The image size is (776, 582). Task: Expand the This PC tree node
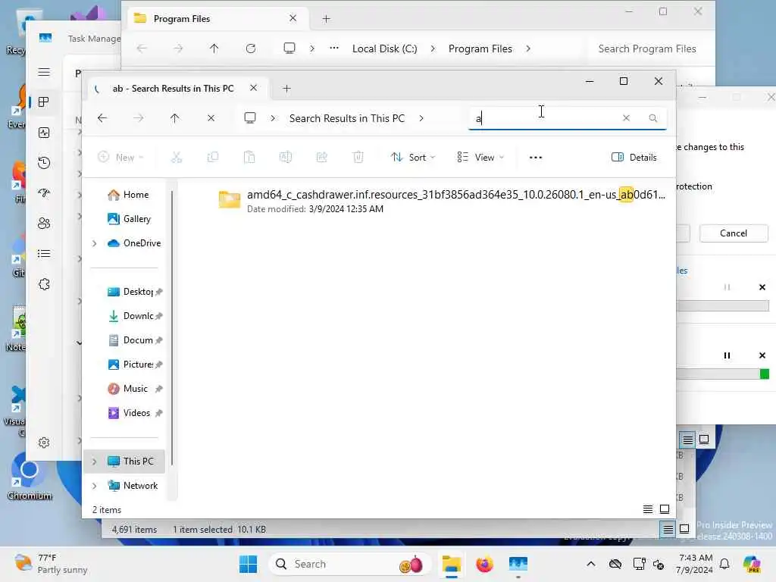(x=95, y=462)
